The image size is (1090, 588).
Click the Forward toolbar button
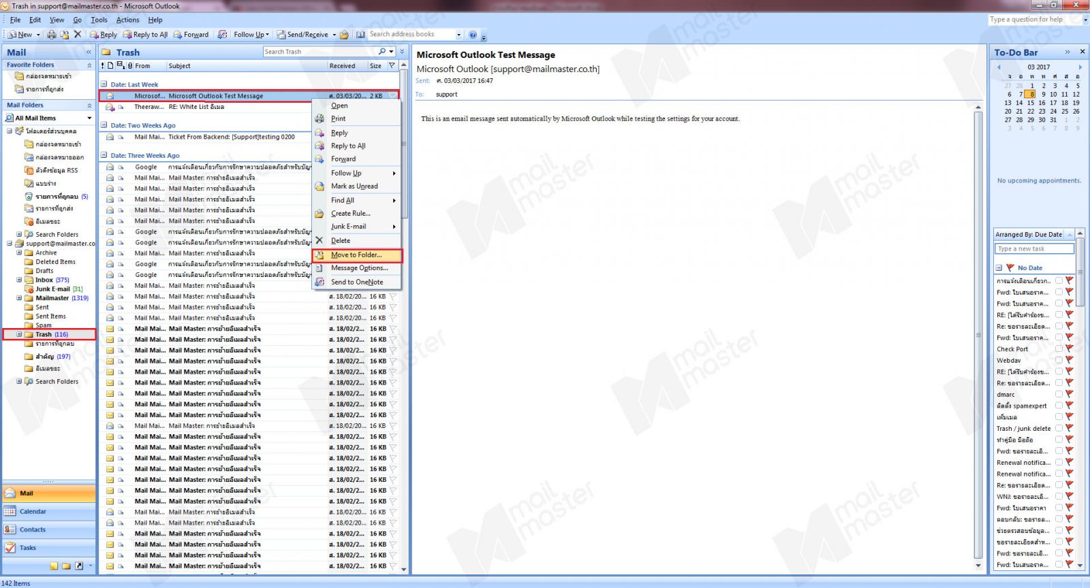pos(191,34)
